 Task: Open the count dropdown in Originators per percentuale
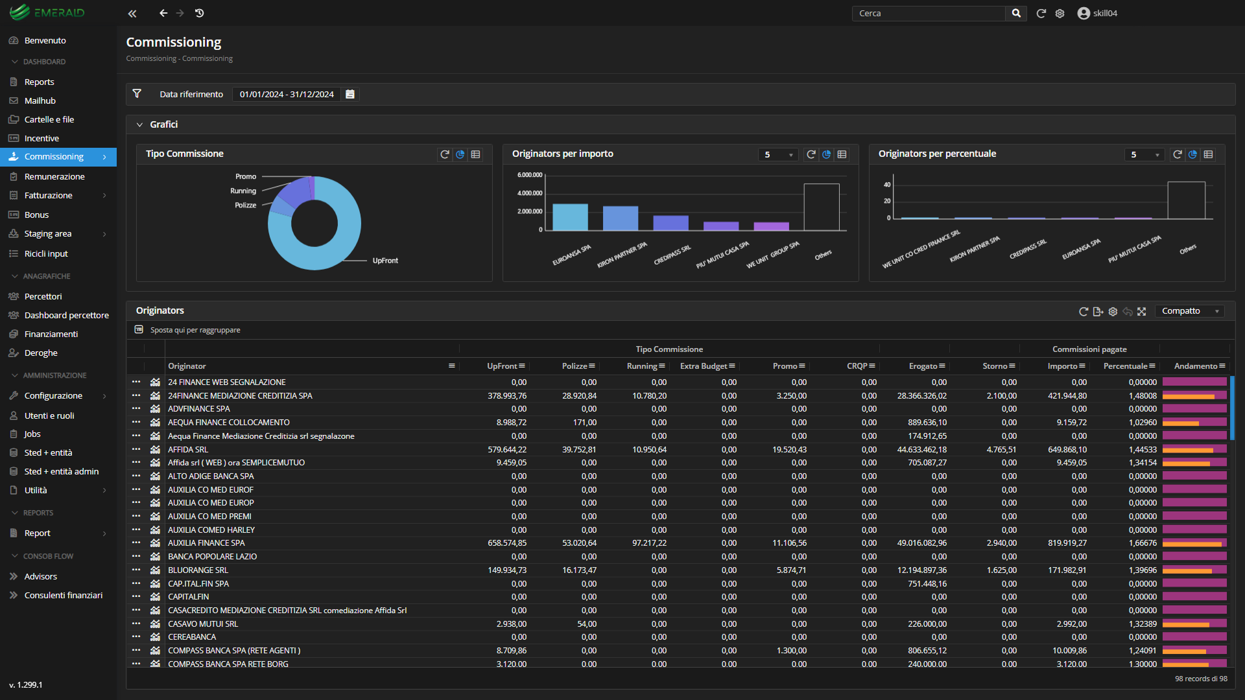1145,154
